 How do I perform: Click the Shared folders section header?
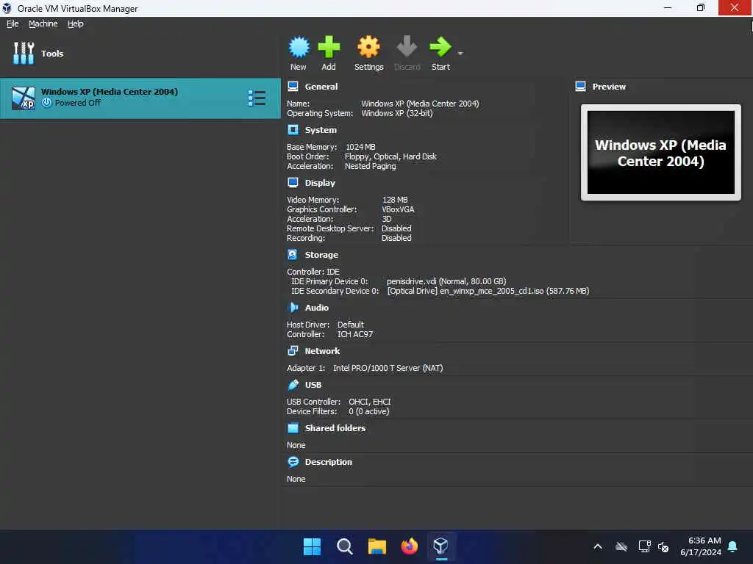pyautogui.click(x=335, y=428)
